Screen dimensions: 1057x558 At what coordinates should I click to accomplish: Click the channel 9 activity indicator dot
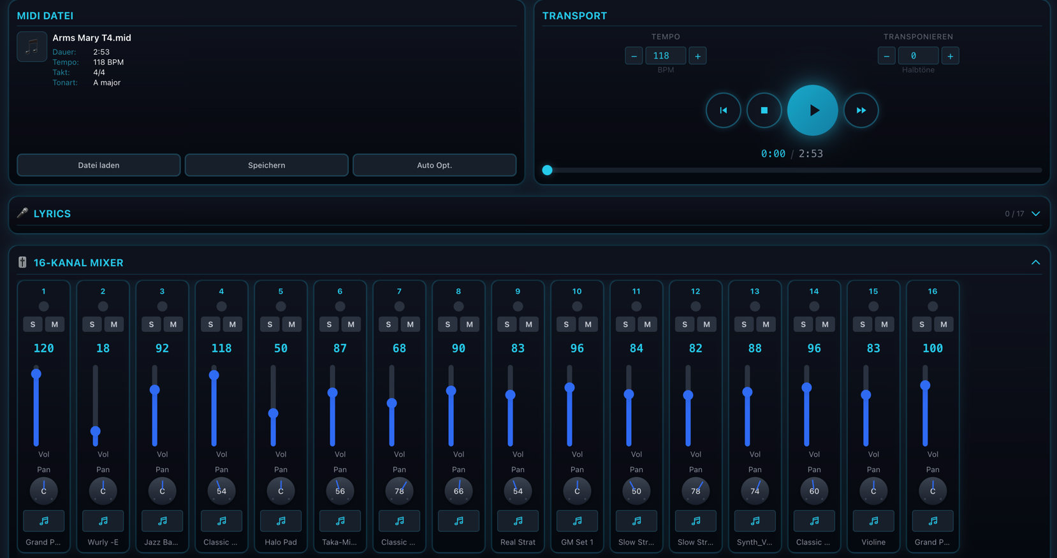click(518, 306)
